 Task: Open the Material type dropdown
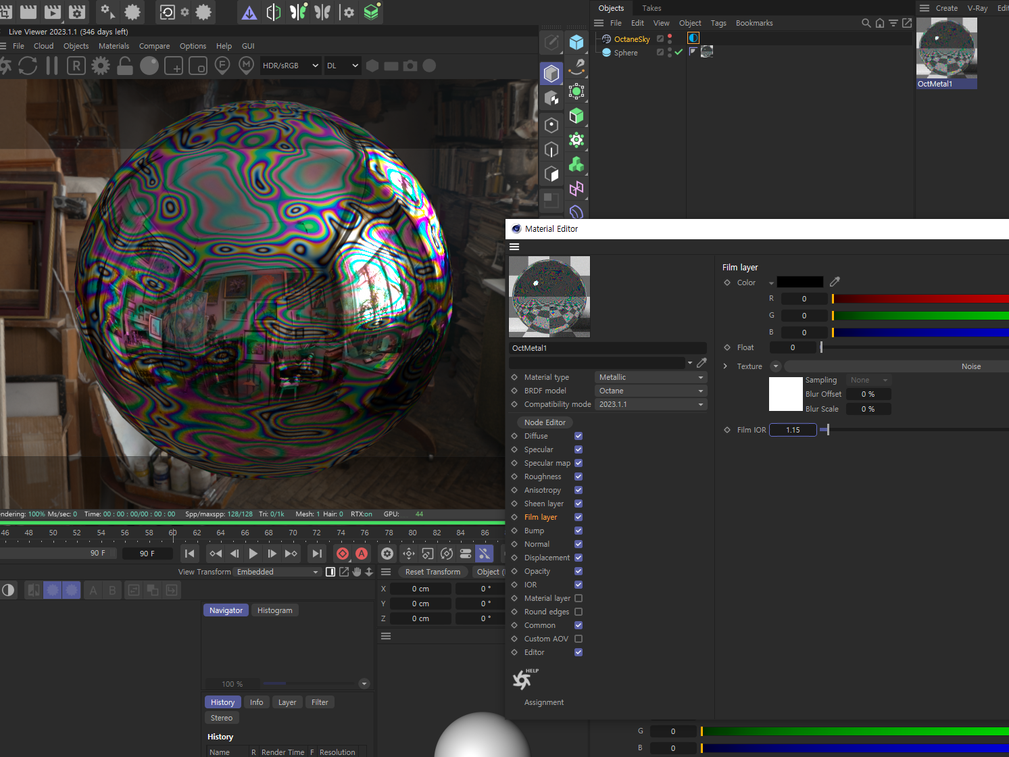click(x=651, y=377)
